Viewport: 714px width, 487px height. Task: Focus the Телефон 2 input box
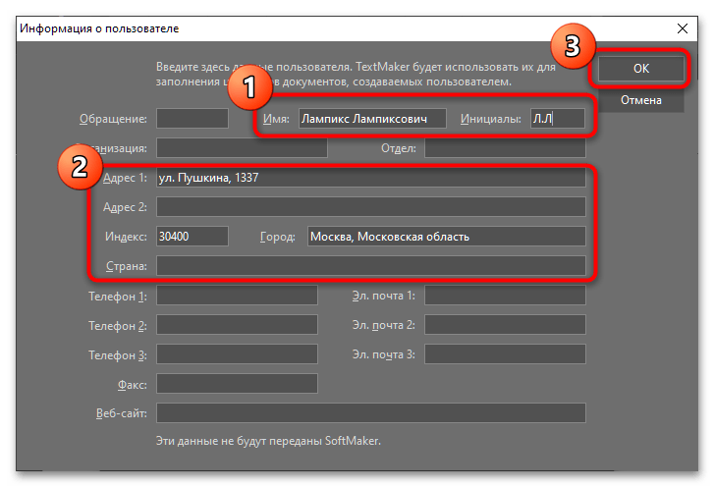(x=237, y=325)
